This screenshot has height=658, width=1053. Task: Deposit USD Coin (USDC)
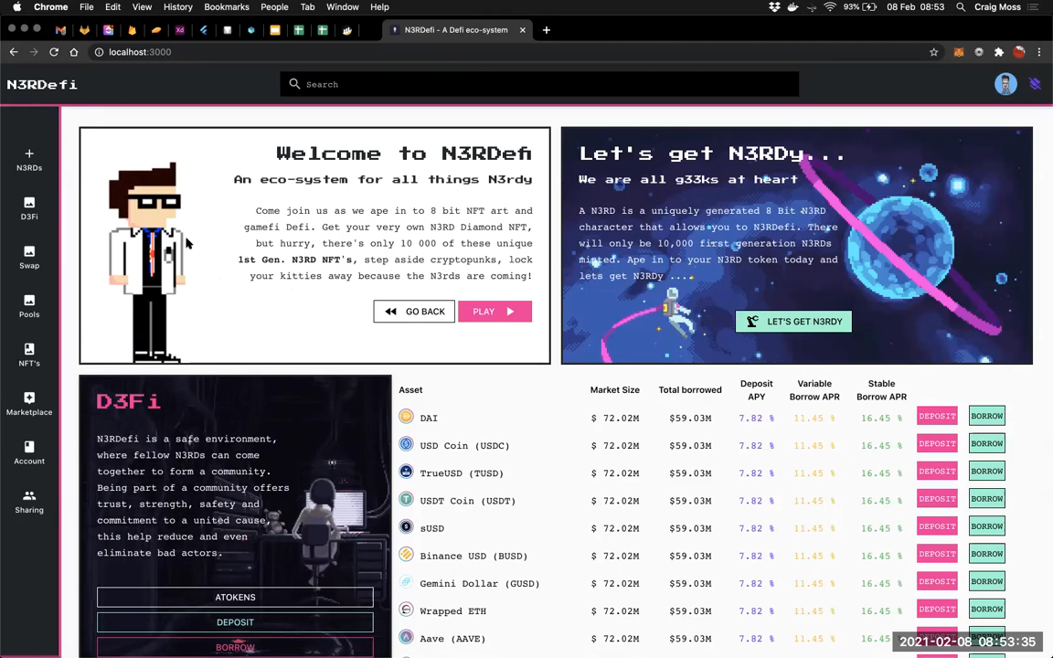pos(938,443)
